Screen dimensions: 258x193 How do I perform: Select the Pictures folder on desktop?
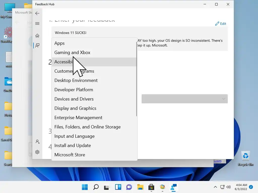coord(8,109)
